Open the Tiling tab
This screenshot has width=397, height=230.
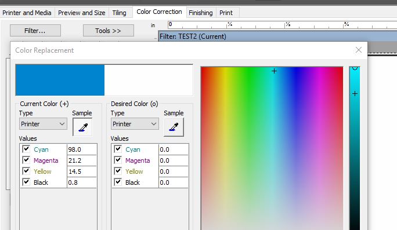(119, 13)
